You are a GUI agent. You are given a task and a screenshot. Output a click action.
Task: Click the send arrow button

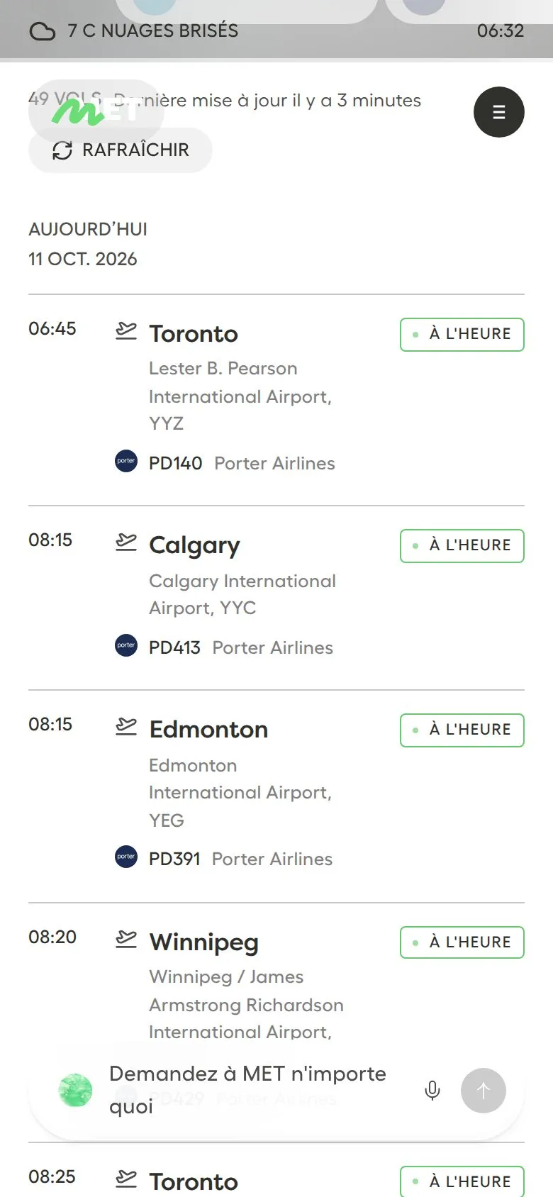click(x=484, y=1091)
